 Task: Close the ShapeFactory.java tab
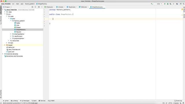click(x=104, y=7)
